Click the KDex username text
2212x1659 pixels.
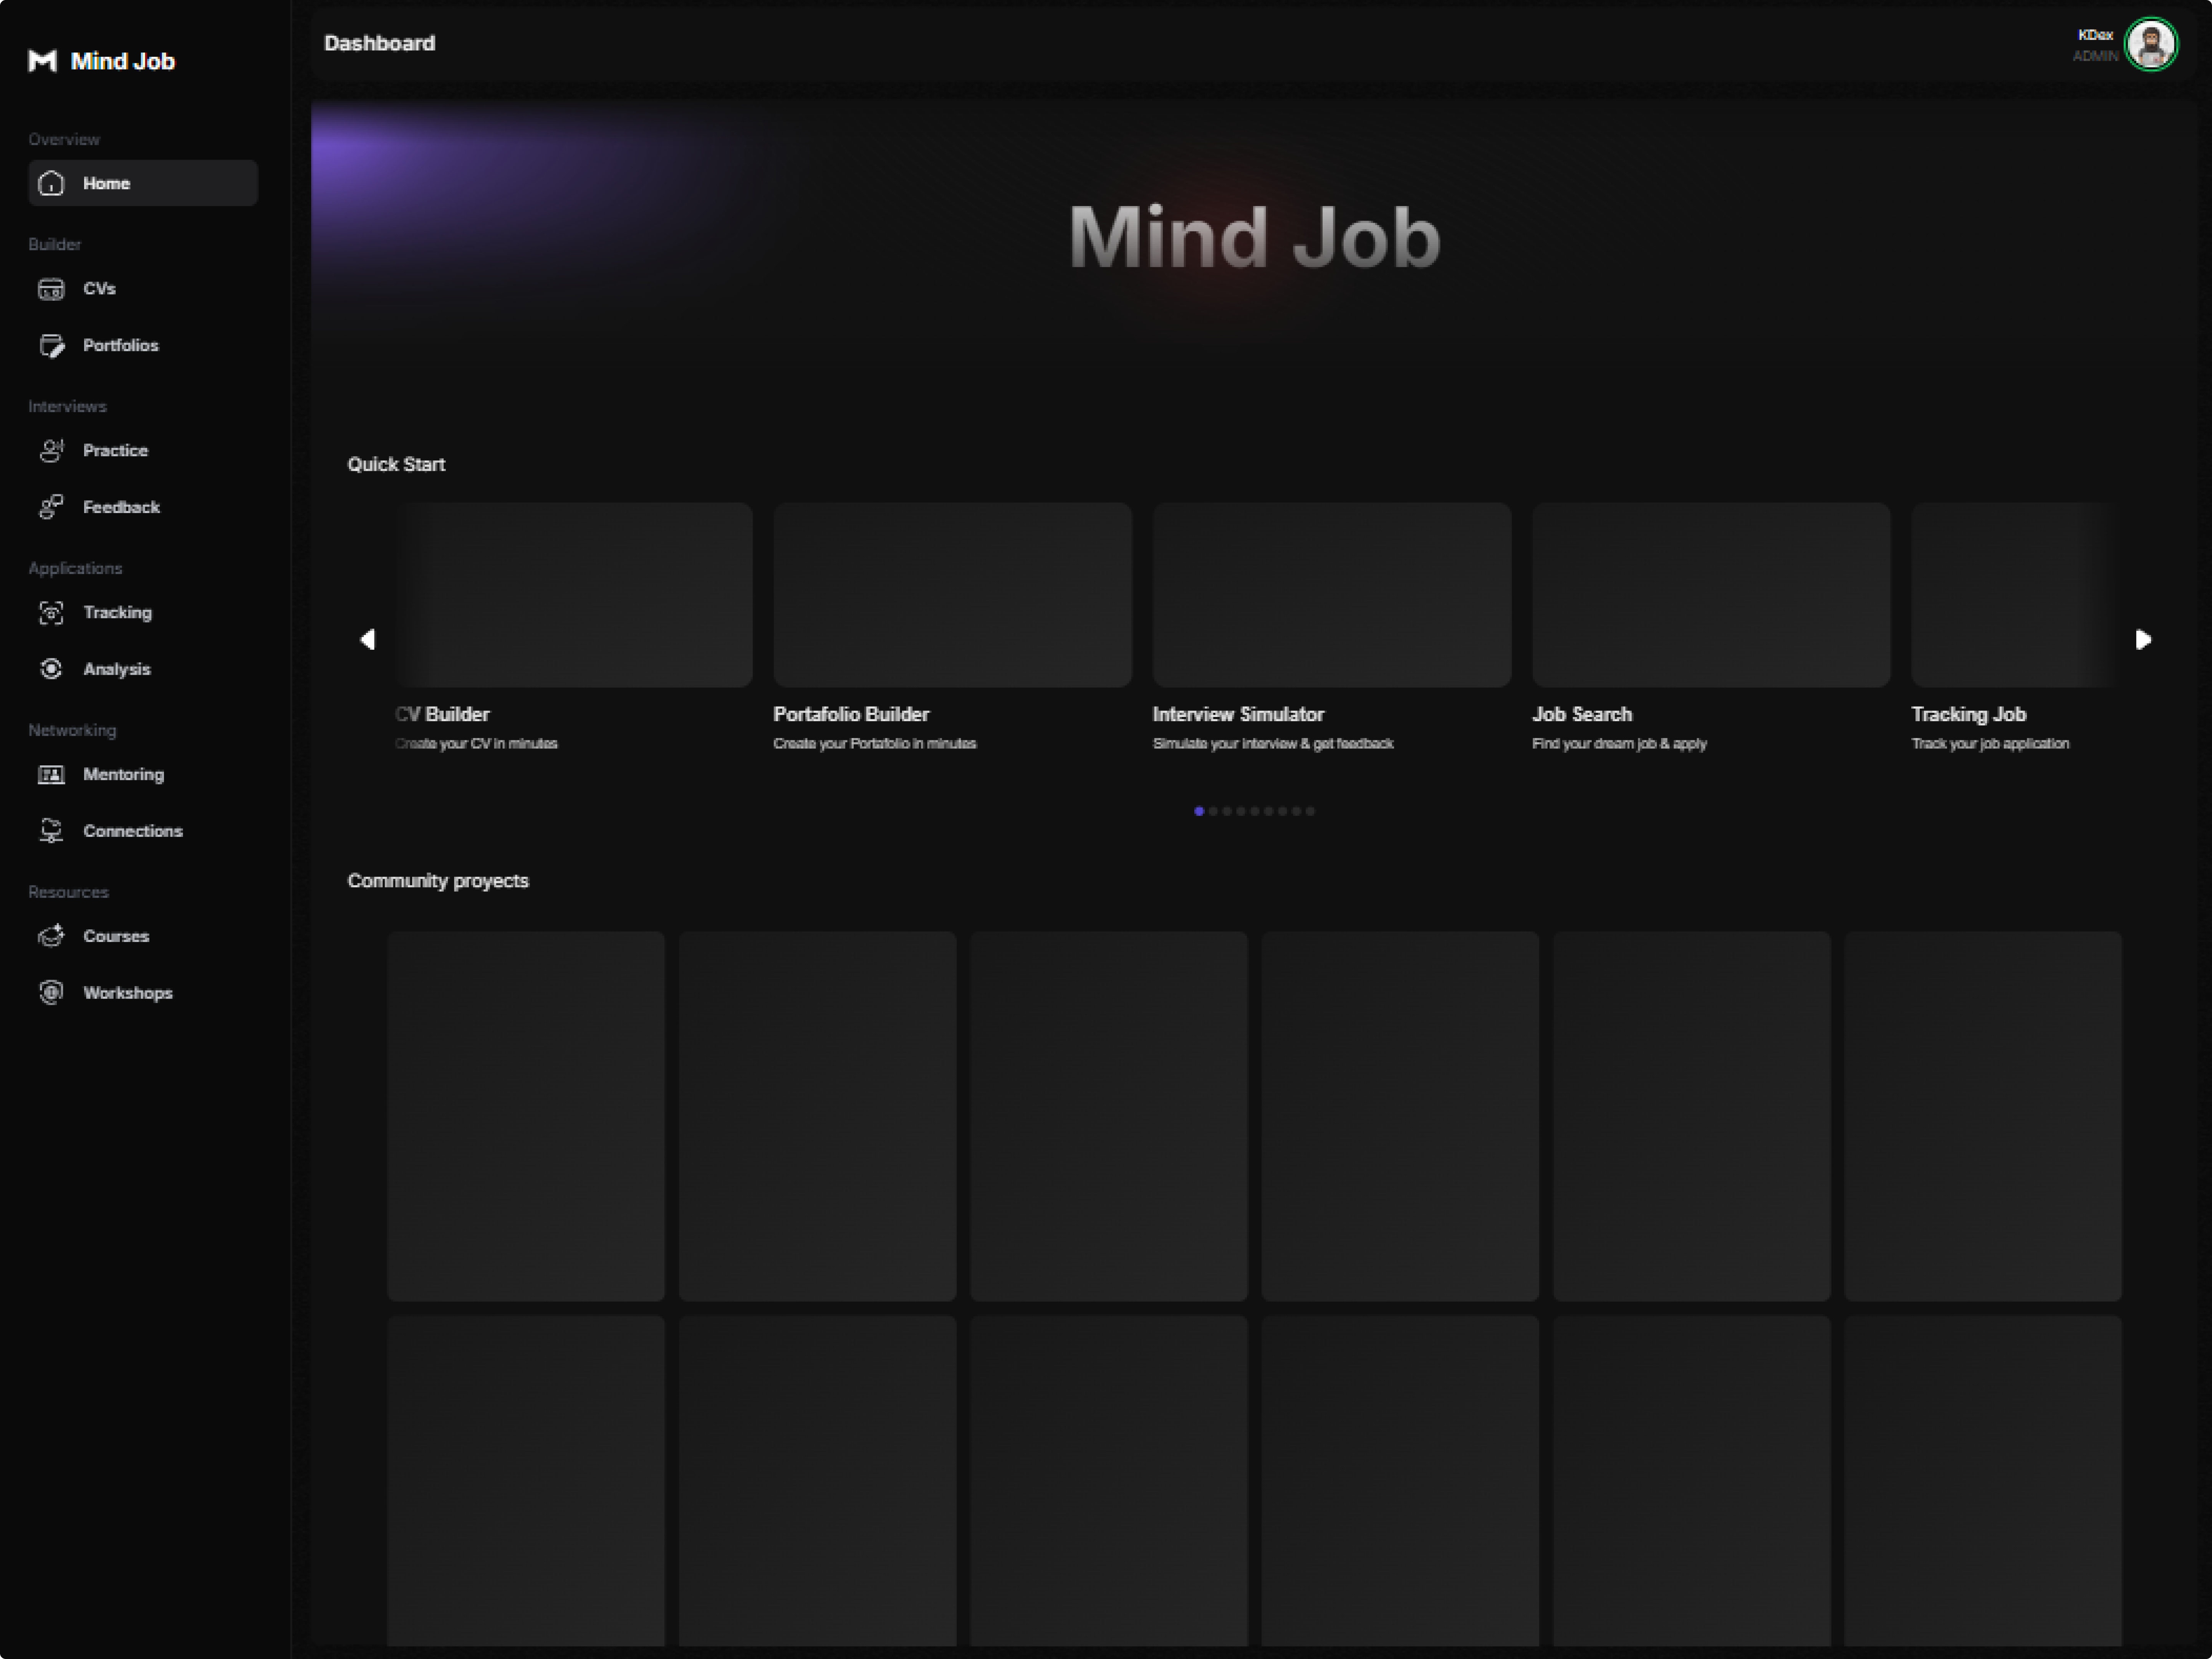pyautogui.click(x=2096, y=35)
